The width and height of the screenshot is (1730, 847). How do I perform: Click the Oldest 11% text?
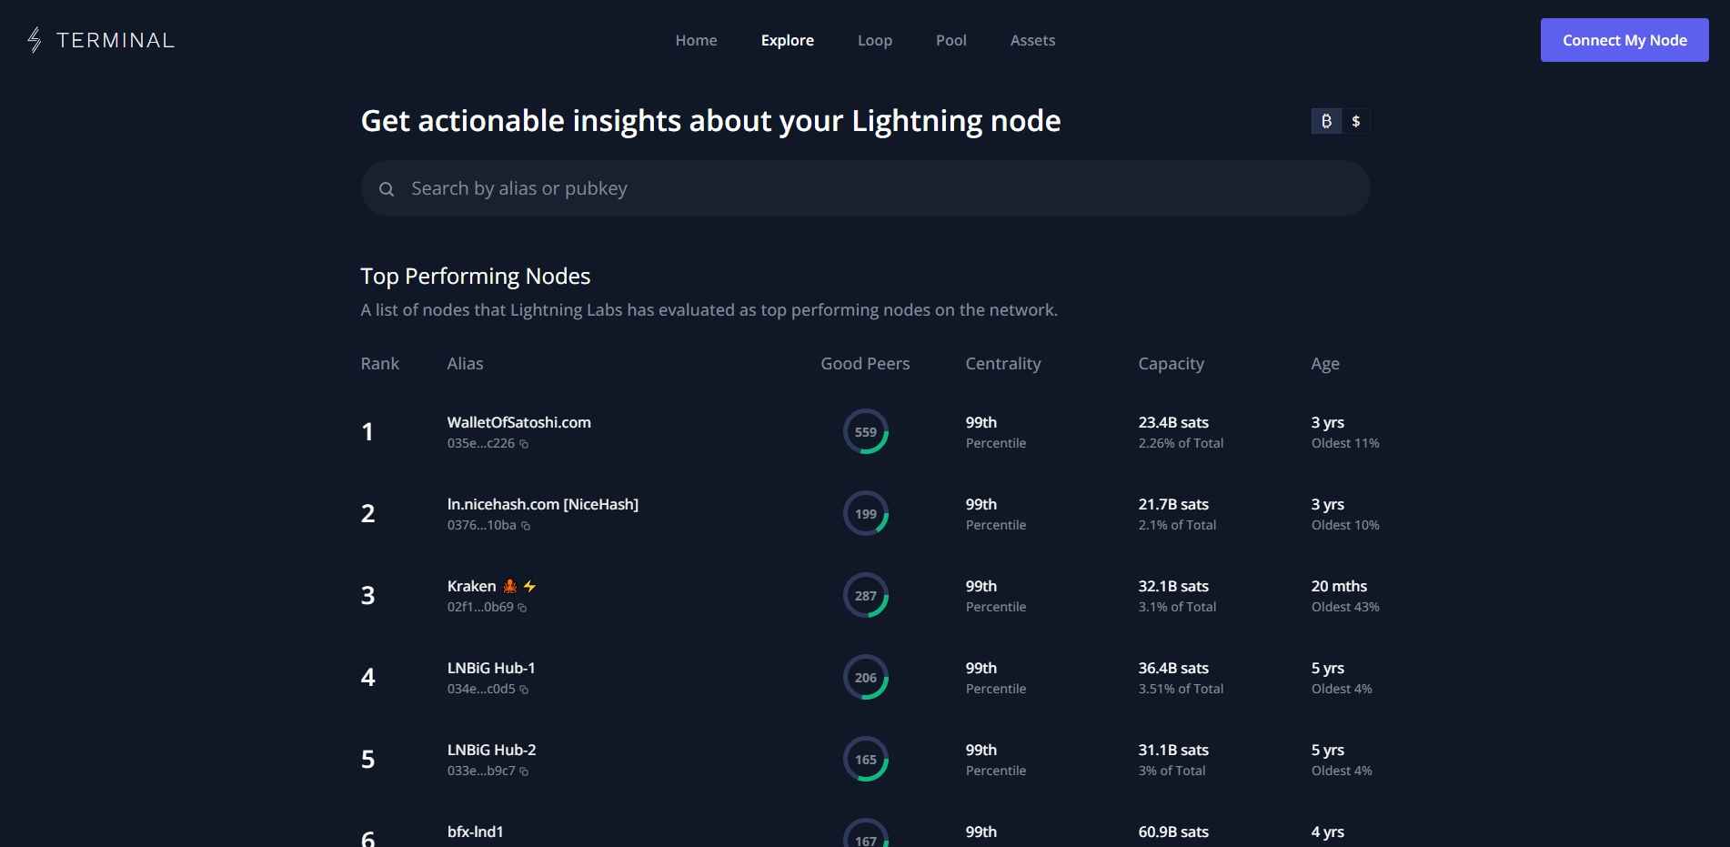click(x=1345, y=443)
